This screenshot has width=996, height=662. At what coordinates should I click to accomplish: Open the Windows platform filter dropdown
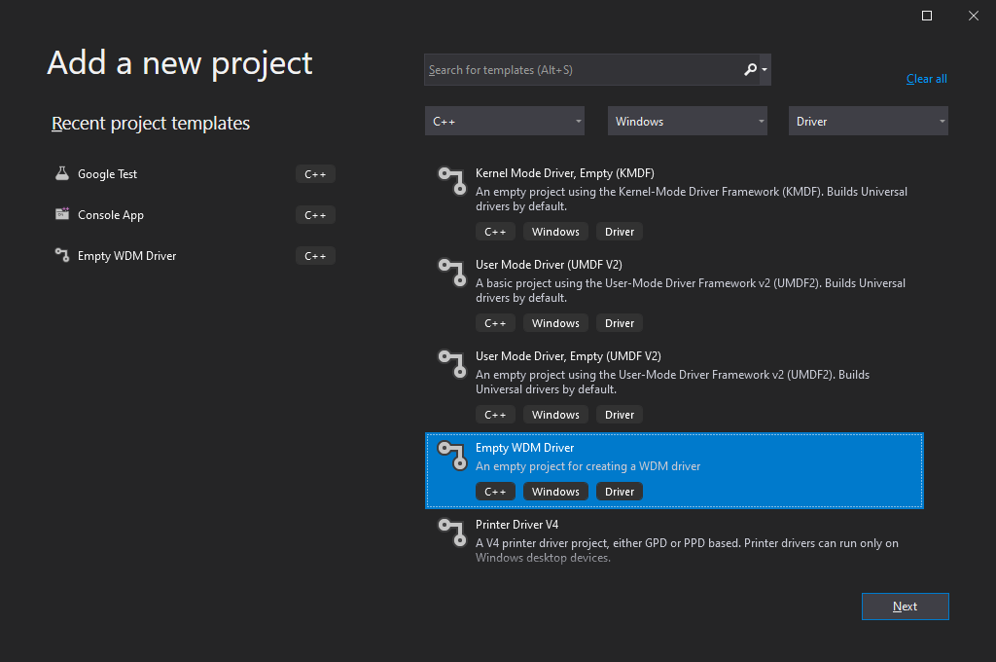(x=687, y=122)
